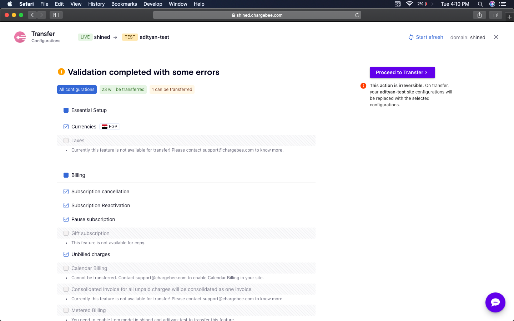Image resolution: width=514 pixels, height=321 pixels.
Task: Open macOS Spotlight search
Action: tap(480, 4)
